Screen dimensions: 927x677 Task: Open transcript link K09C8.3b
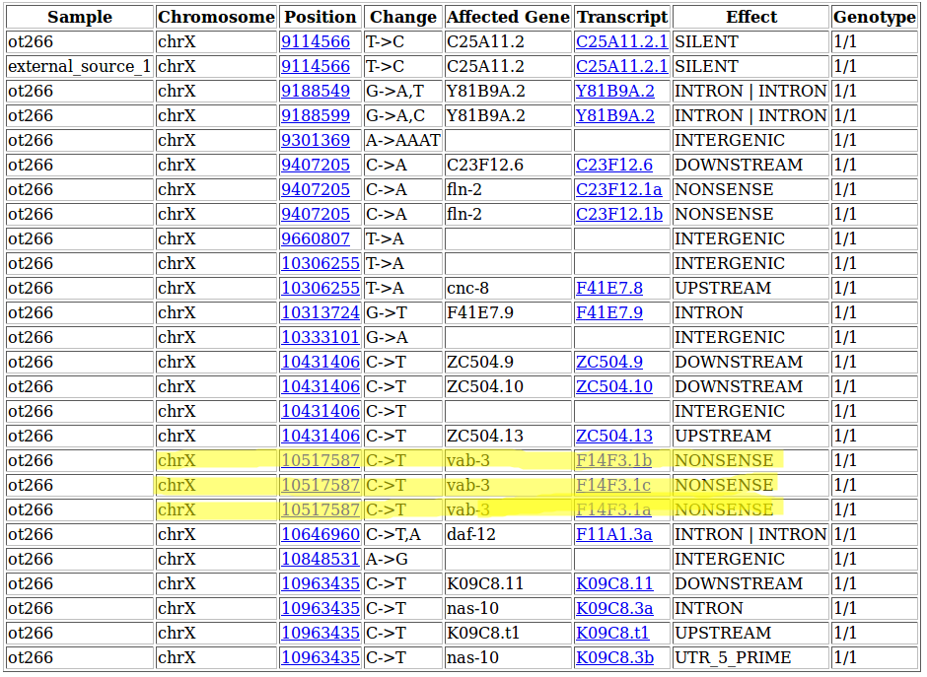(614, 657)
